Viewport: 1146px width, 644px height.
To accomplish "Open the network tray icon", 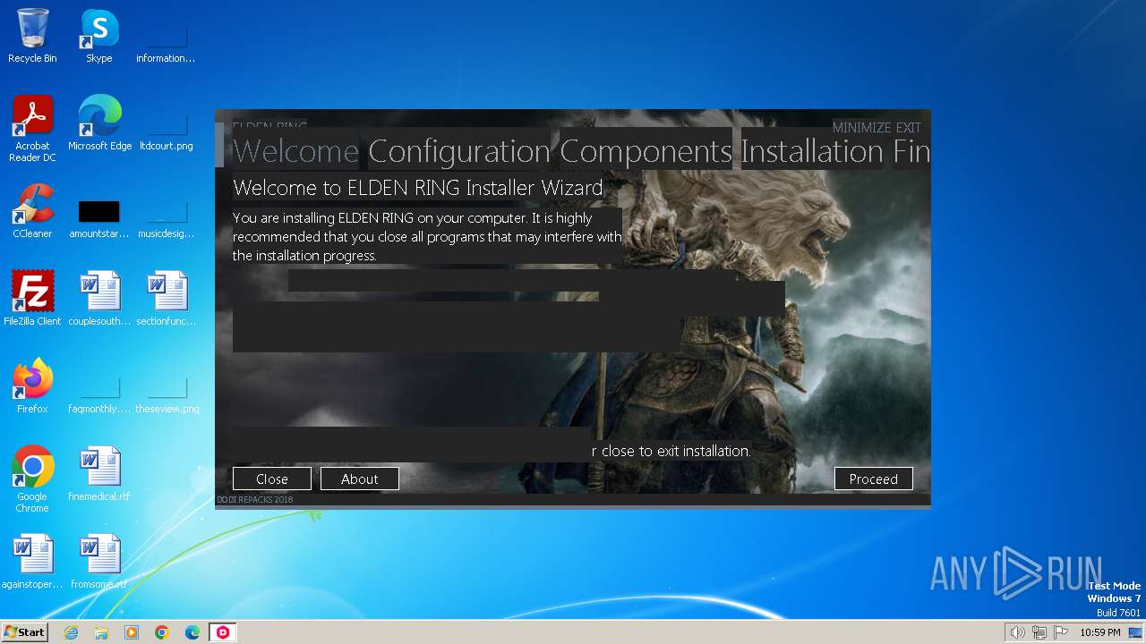I will 1039,632.
